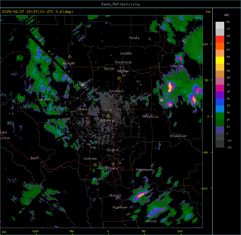Select the Drumheller label
This screenshot has width=241, height=235.
178,136
